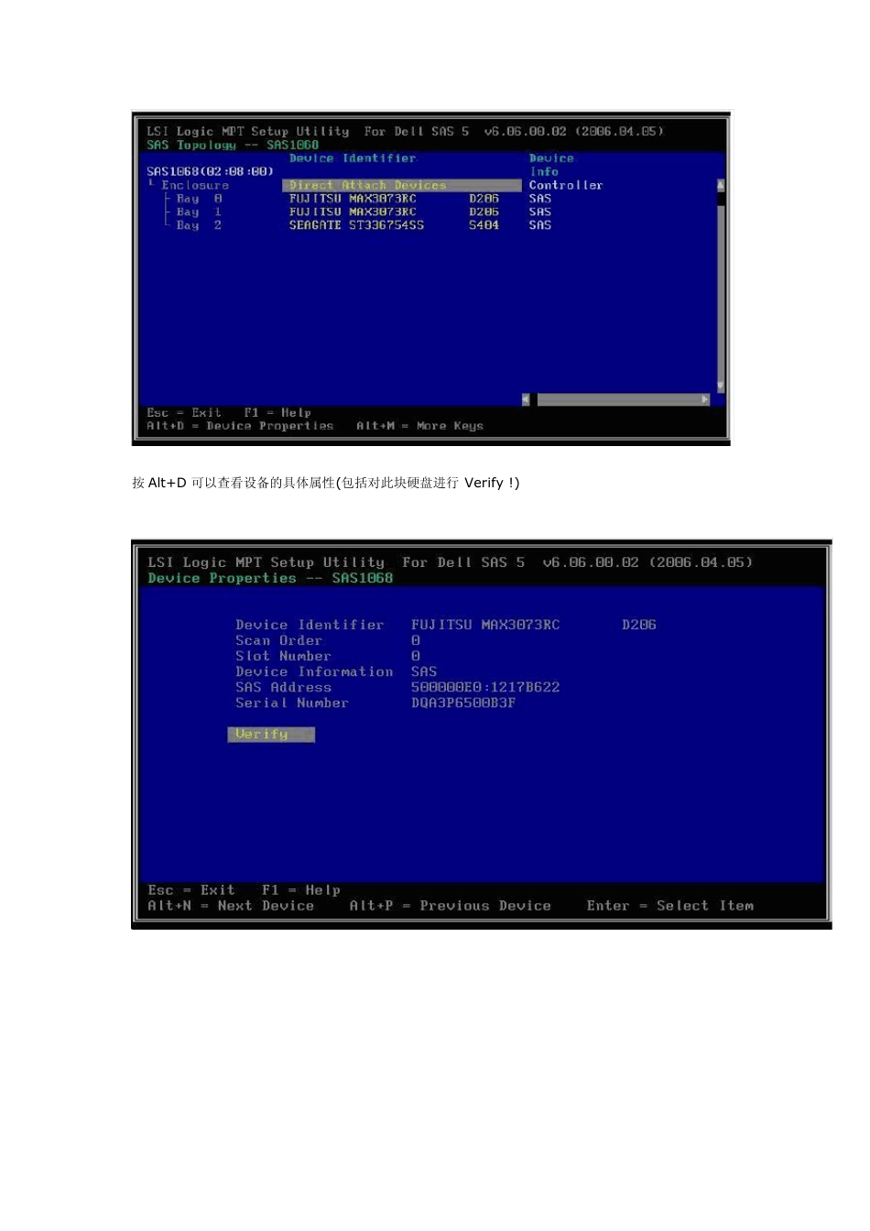The width and height of the screenshot is (870, 1231).
Task: Click the horizontal scrollbar right arrow
Action: coord(705,399)
